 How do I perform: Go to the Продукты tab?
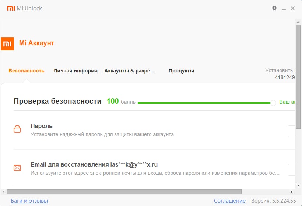[181, 71]
